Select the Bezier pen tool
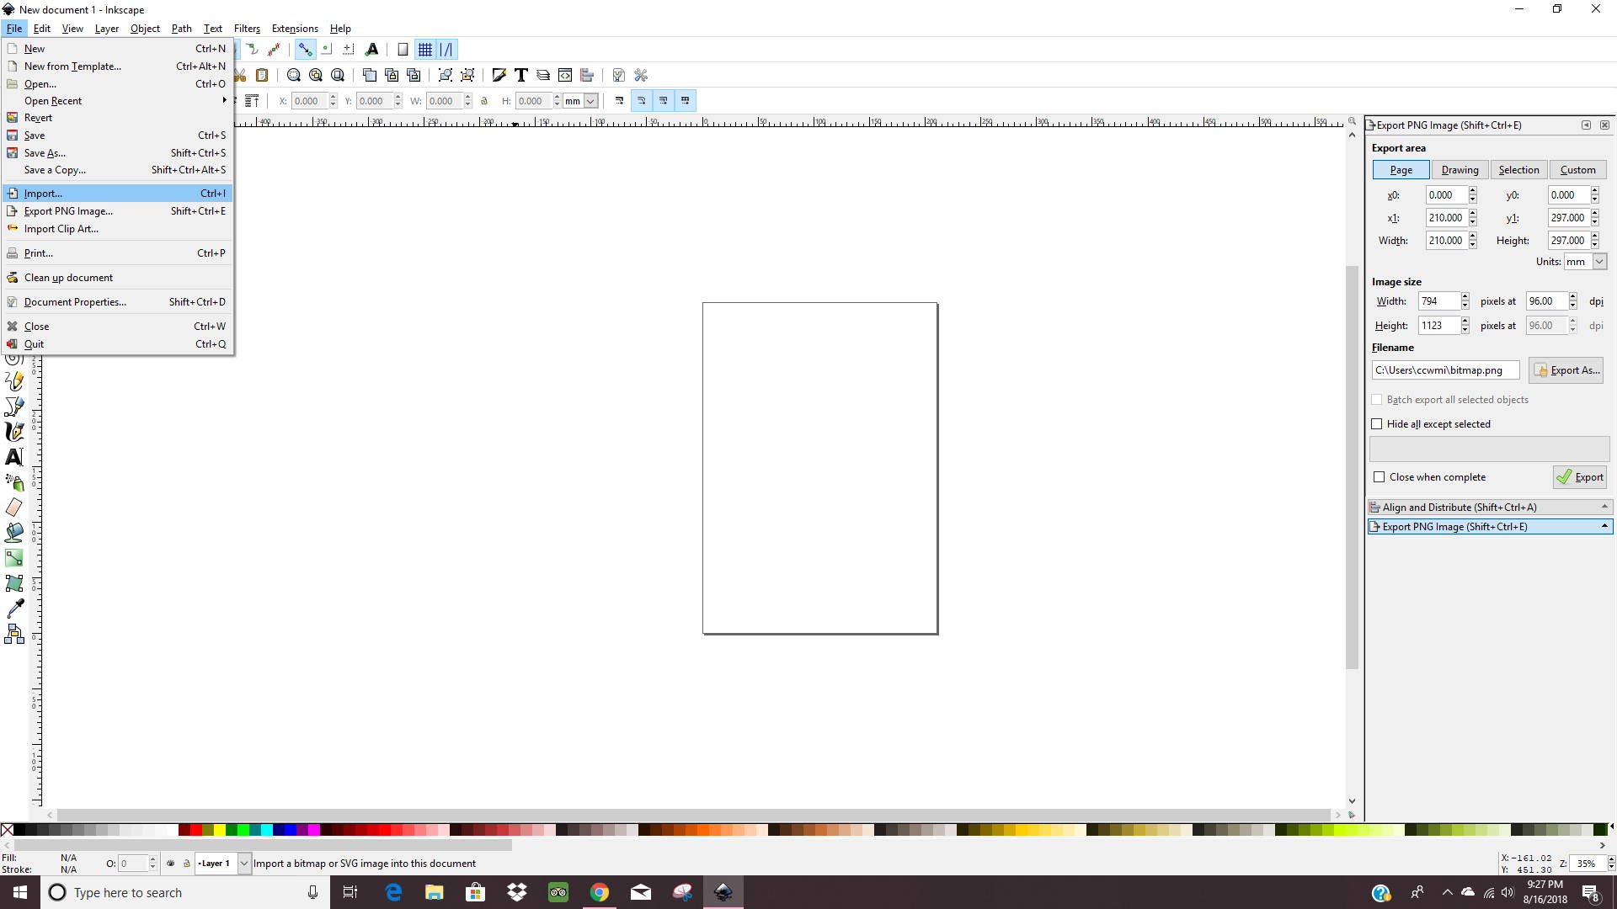 [14, 407]
